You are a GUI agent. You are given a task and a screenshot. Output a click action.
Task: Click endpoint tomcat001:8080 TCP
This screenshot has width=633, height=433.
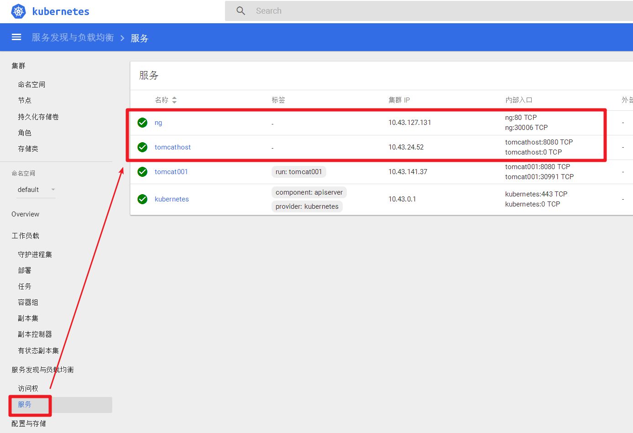pos(538,167)
